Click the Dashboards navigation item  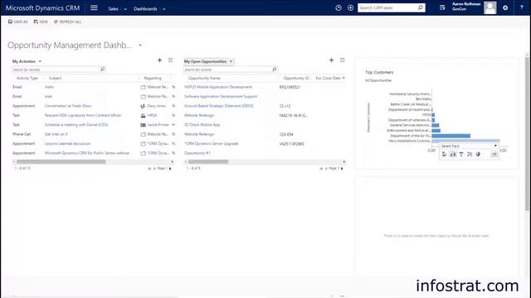point(145,9)
